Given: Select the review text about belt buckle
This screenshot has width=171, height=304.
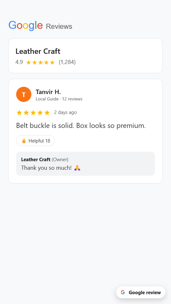Looking at the screenshot, I should coord(81,126).
